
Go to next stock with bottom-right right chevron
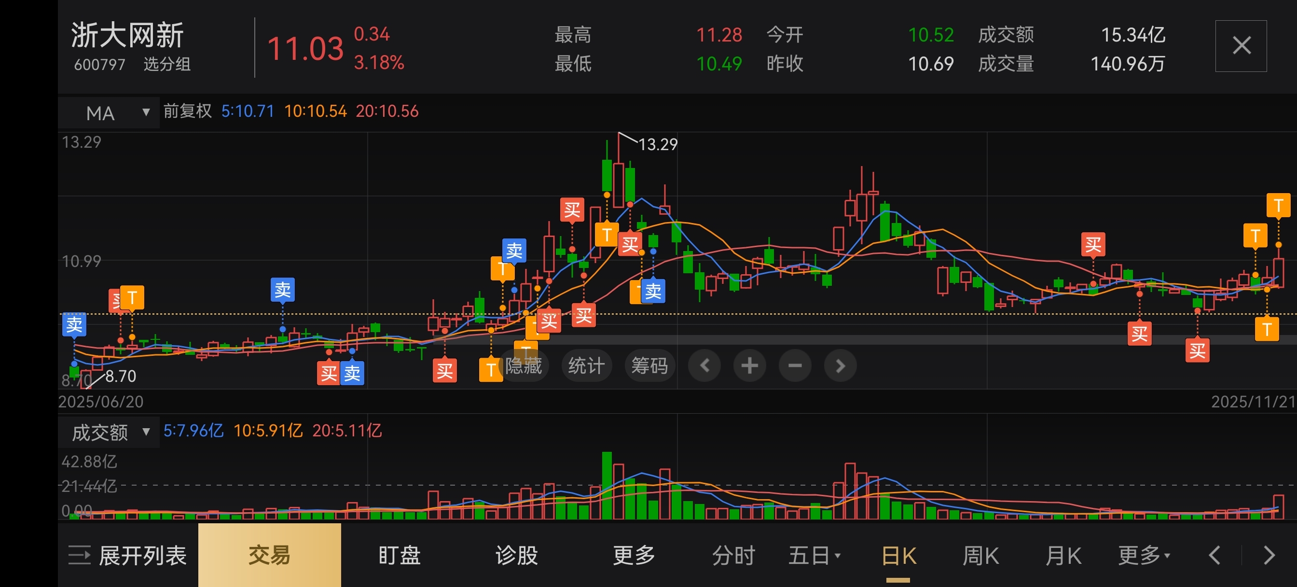(x=1269, y=555)
